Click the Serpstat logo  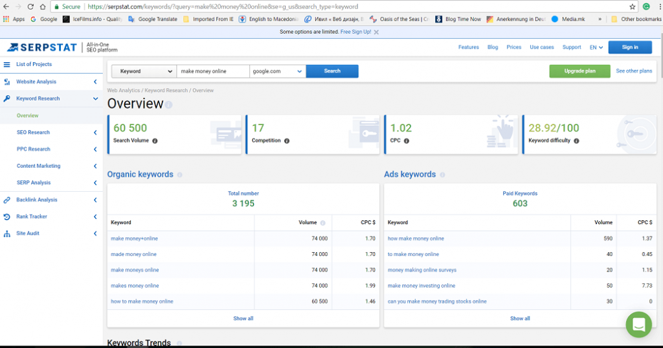tap(42, 47)
